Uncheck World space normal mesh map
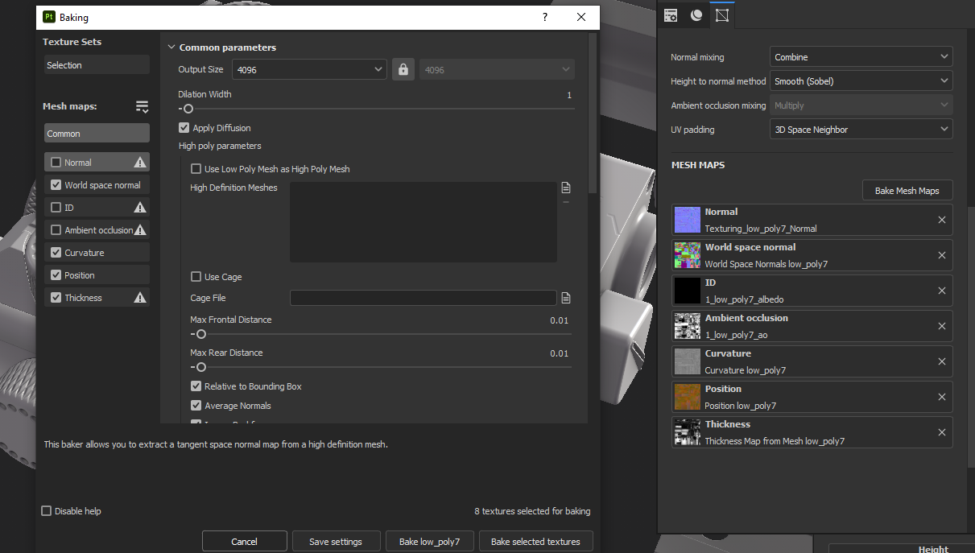The width and height of the screenshot is (975, 553). tap(56, 185)
